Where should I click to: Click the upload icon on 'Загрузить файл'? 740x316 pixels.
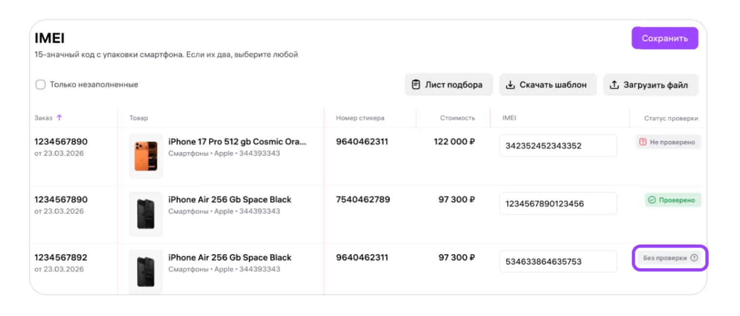pyautogui.click(x=614, y=85)
